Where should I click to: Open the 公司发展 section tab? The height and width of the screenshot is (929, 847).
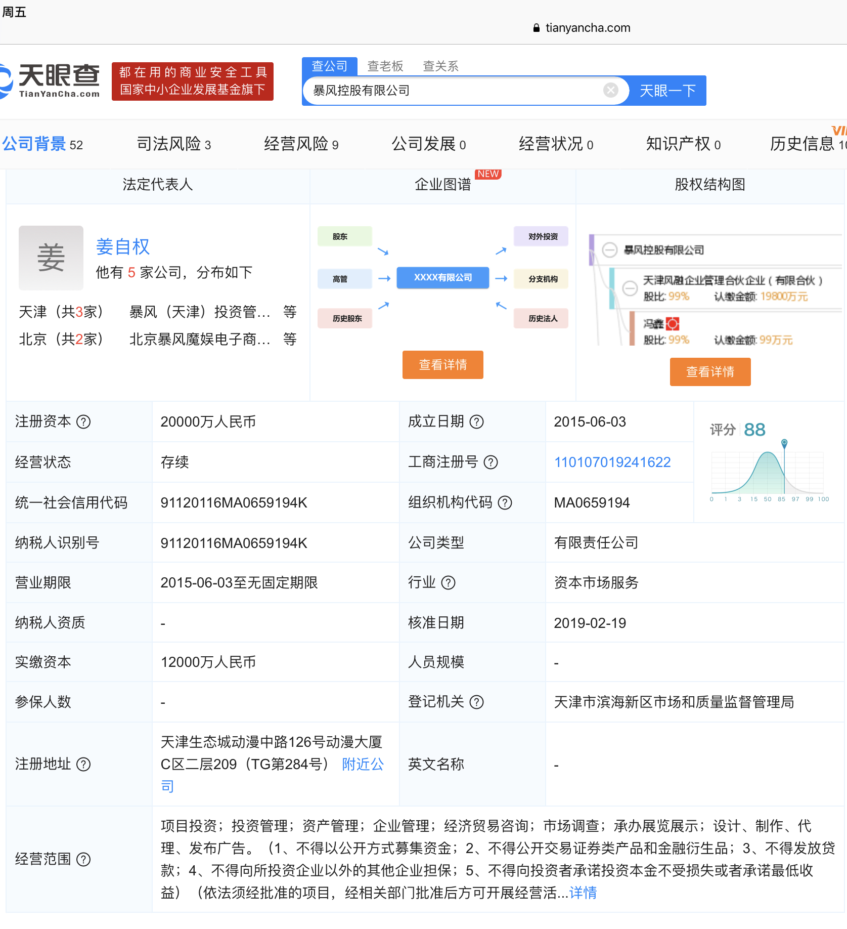[429, 144]
